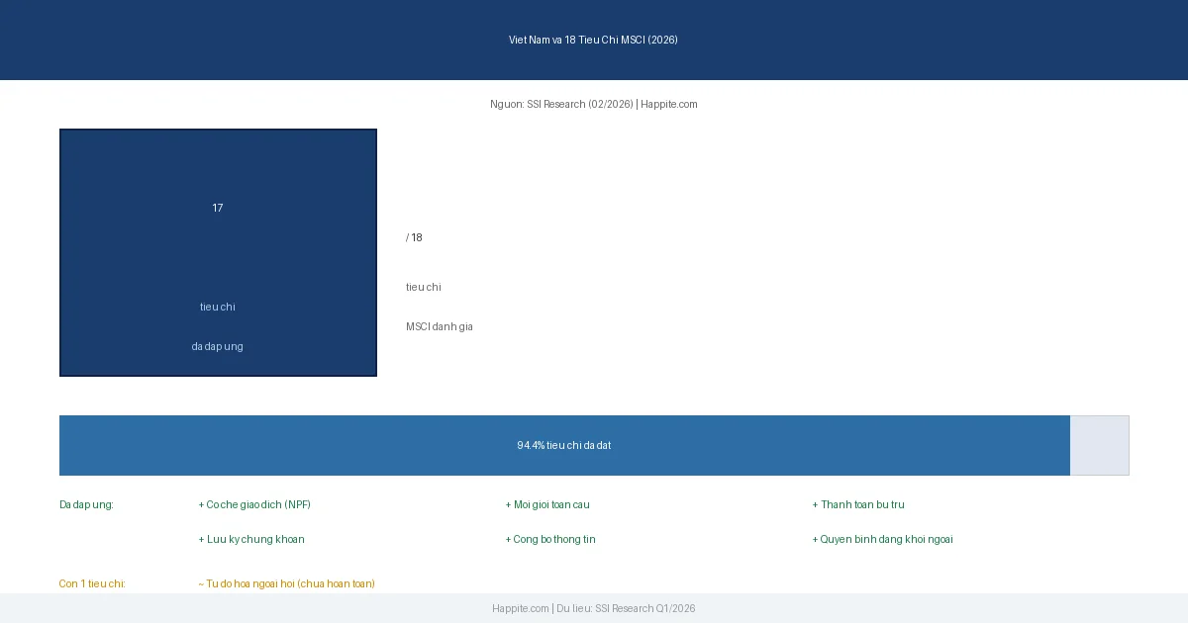
Task: Click the unfilled light segment of progress bar
Action: (x=1100, y=445)
